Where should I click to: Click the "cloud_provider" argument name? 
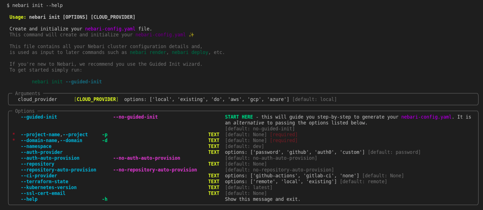[x=38, y=99]
